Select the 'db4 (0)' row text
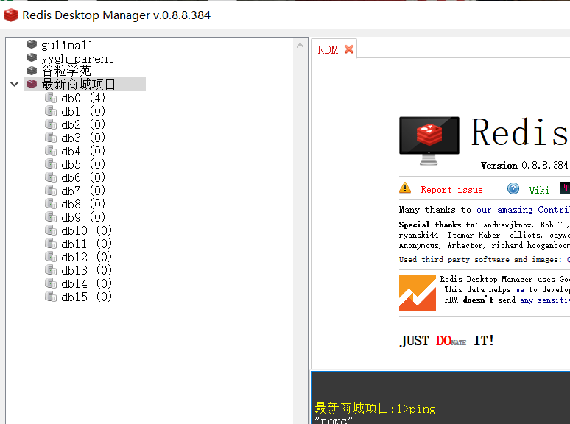 pyautogui.click(x=83, y=151)
